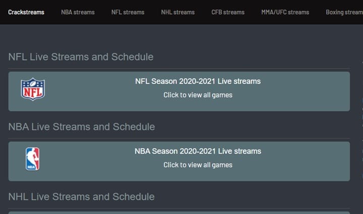This screenshot has width=363, height=214.
Task: Open the NBA streams nav item
Action: (x=78, y=12)
